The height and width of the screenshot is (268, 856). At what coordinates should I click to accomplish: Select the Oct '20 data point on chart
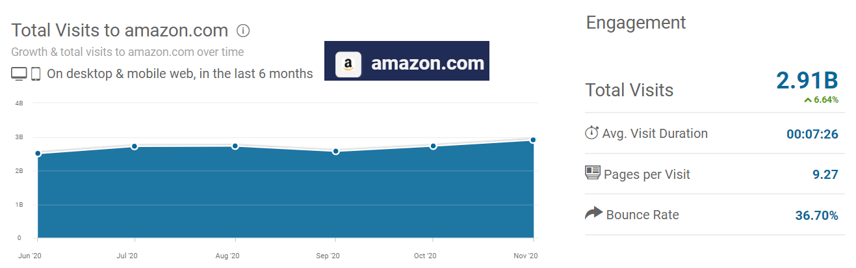pos(433,146)
